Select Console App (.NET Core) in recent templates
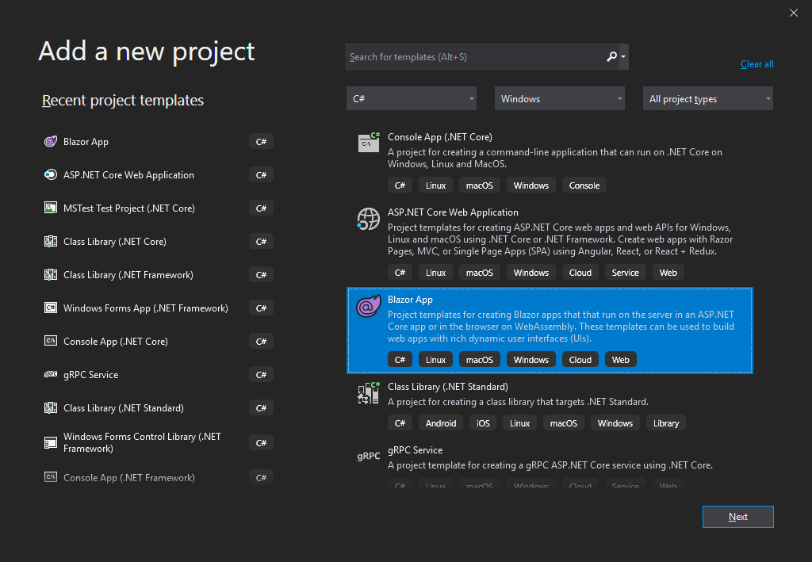This screenshot has width=812, height=562. 158,341
